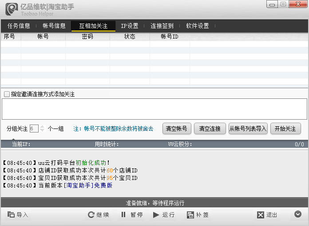Open the 软件设置 tab

coord(198,26)
